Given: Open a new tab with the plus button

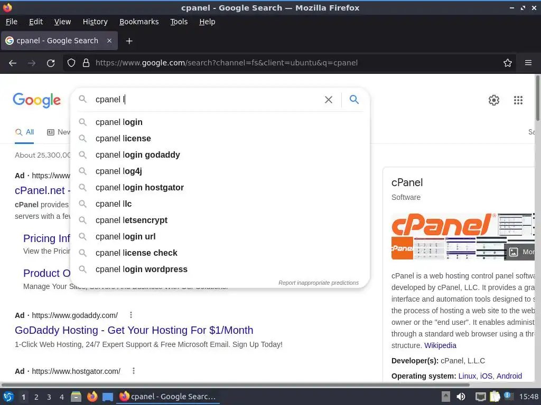Looking at the screenshot, I should coord(129,41).
